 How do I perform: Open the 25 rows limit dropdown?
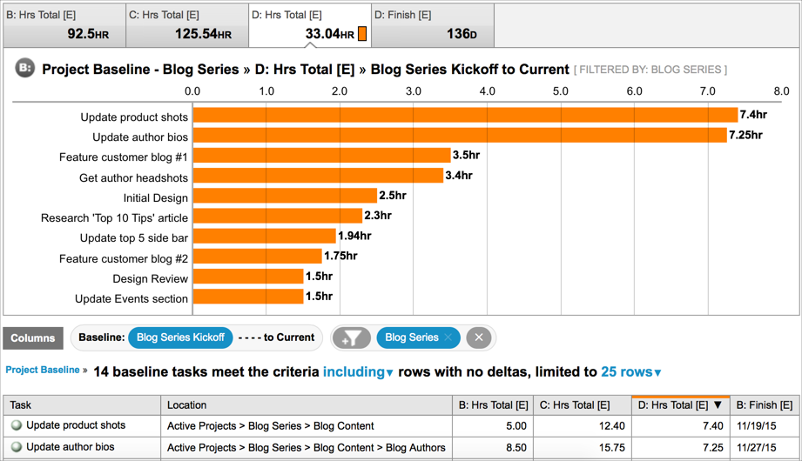point(630,372)
